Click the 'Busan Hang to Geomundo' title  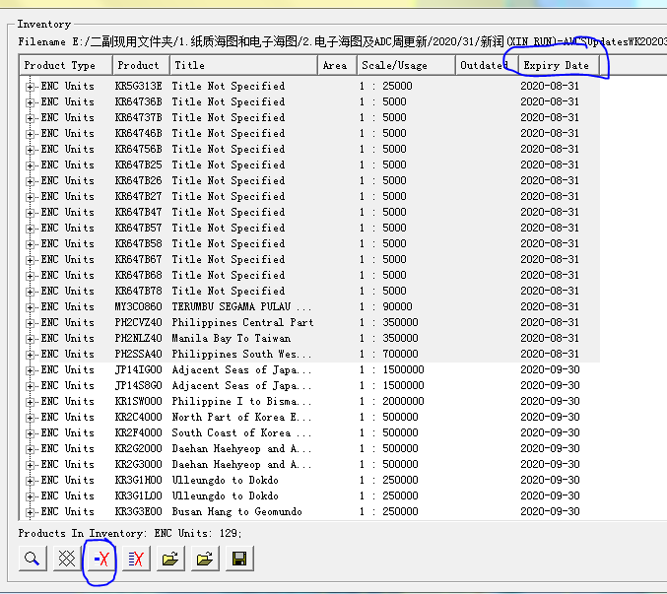click(x=236, y=511)
